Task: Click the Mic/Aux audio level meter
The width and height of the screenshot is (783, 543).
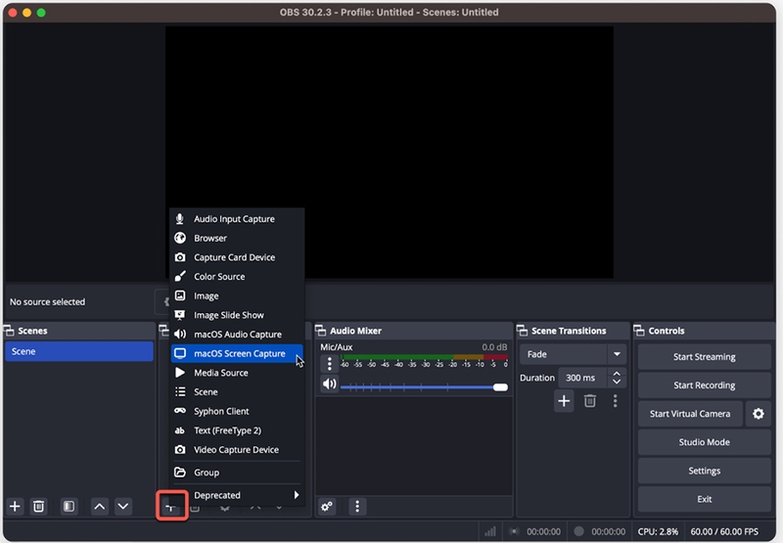Action: tap(424, 357)
